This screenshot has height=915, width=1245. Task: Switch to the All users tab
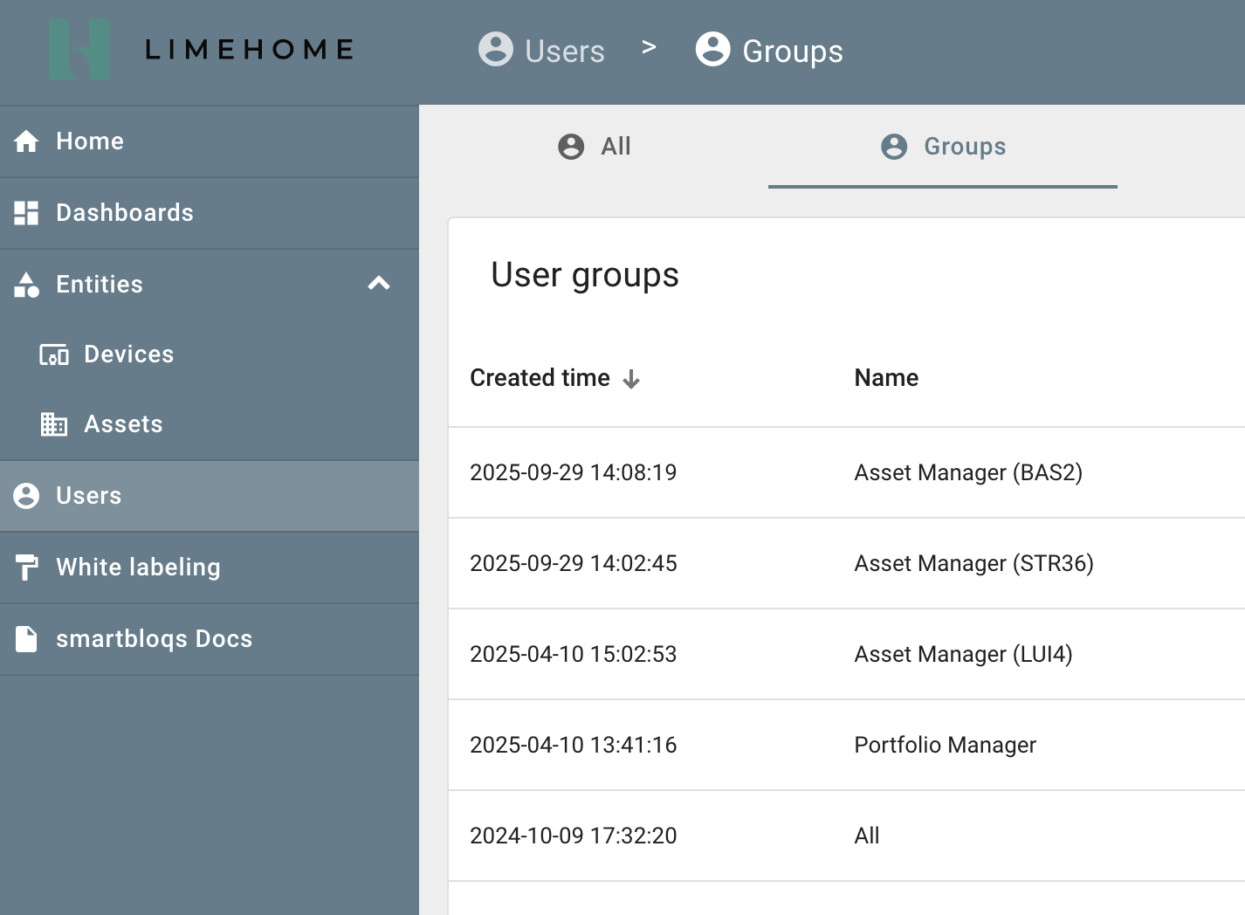tap(594, 147)
